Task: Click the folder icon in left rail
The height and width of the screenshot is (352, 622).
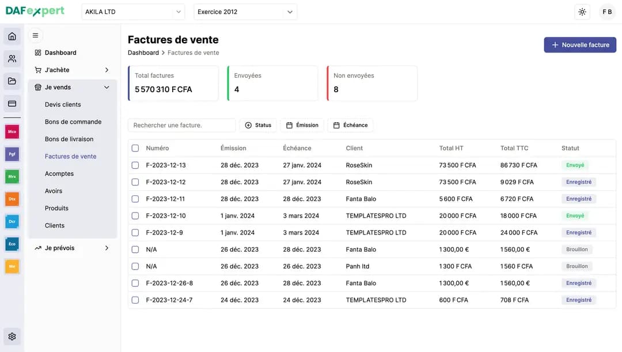Action: [x=12, y=81]
